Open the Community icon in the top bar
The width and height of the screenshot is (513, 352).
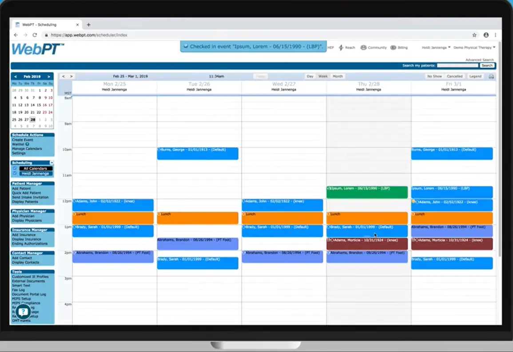pyautogui.click(x=363, y=47)
